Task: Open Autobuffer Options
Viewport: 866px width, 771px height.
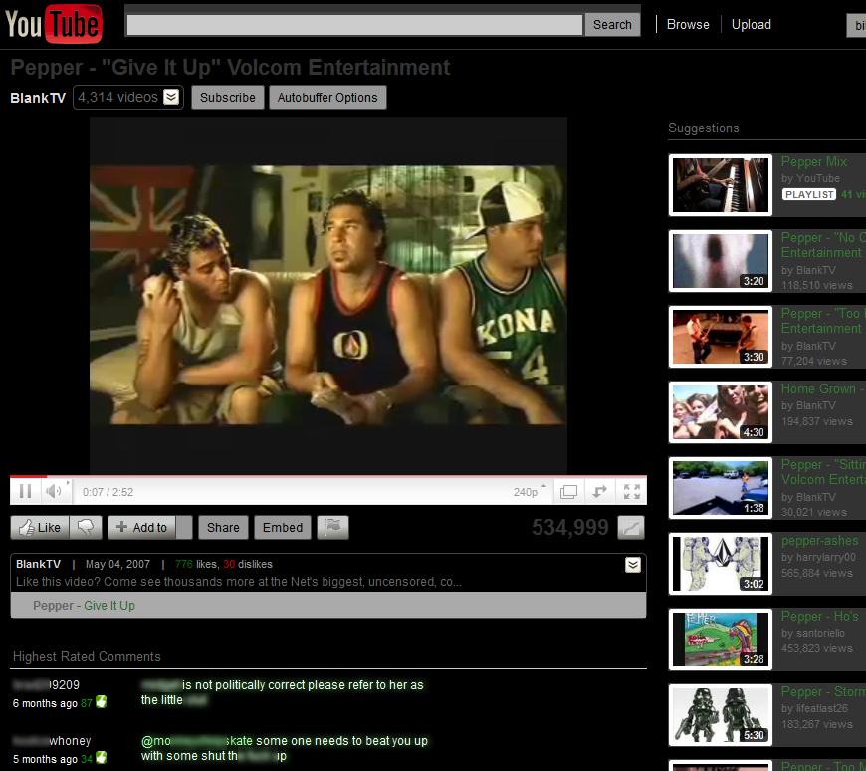Action: [x=327, y=98]
